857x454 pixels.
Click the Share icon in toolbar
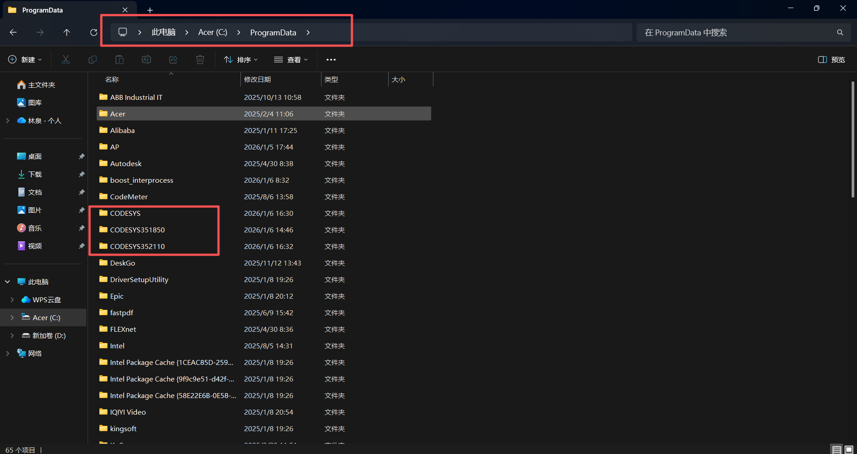[173, 60]
